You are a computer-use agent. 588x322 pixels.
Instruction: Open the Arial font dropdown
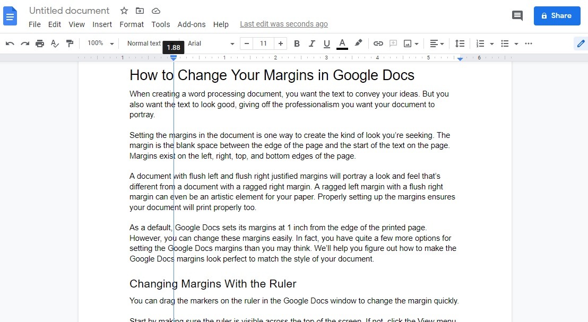coord(211,43)
